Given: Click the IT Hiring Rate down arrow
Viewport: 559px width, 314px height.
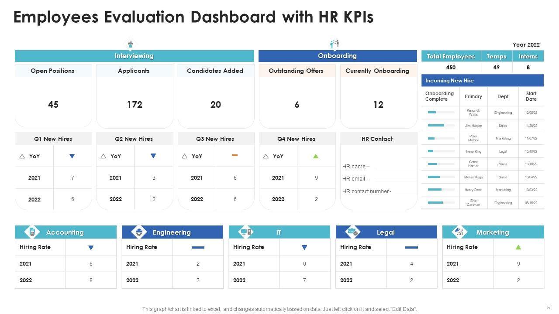Looking at the screenshot, I should click(304, 248).
